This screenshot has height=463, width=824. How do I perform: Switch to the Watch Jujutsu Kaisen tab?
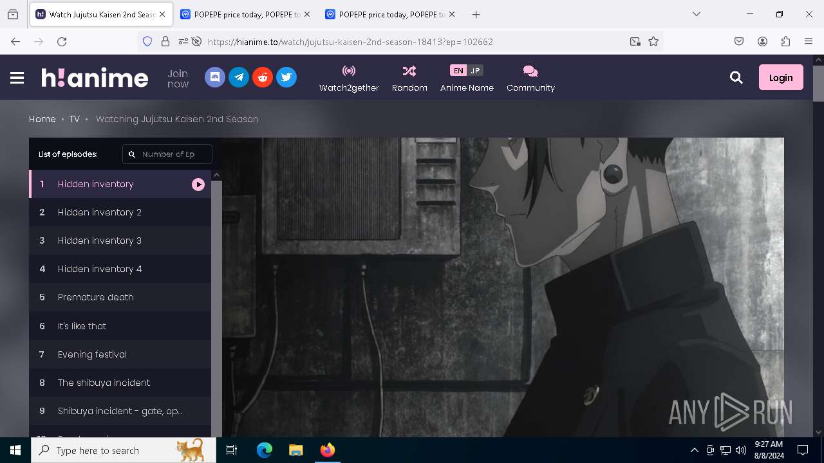[x=101, y=14]
